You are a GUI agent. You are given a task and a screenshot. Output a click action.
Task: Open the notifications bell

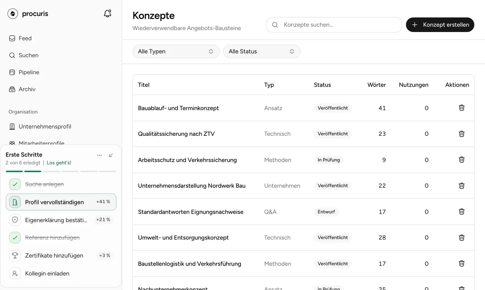coord(108,14)
